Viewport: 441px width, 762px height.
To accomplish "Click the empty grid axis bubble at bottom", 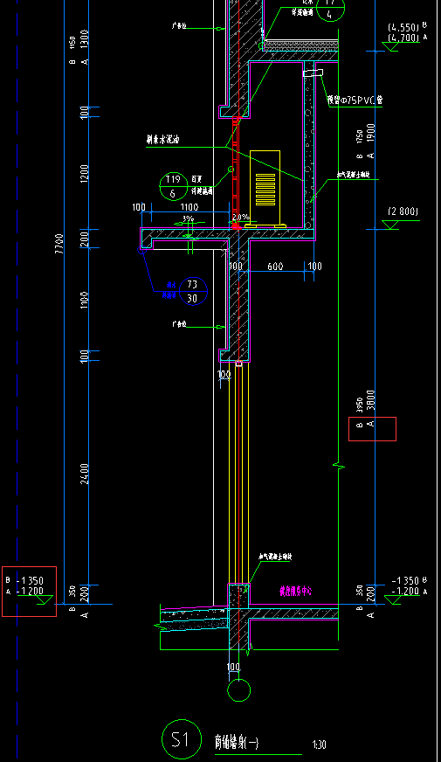I will 239,690.
